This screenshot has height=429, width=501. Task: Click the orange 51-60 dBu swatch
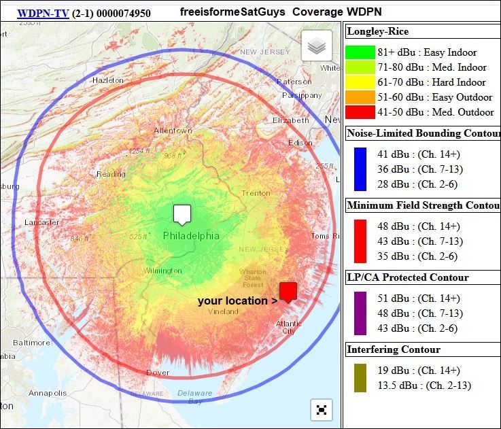pyautogui.click(x=360, y=97)
